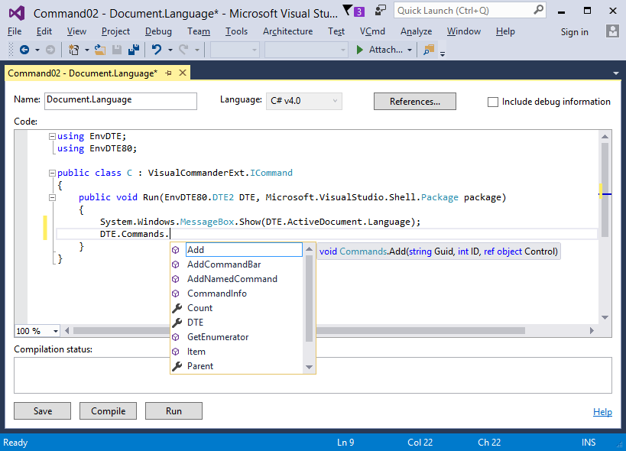The width and height of the screenshot is (626, 451).
Task: Click the feedback icon beside notifications
Action: [x=381, y=11]
